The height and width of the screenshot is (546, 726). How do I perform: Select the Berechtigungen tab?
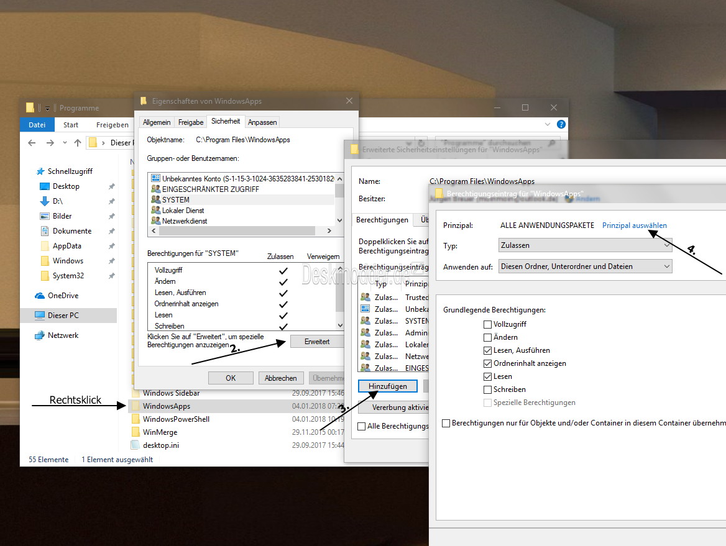coord(382,220)
